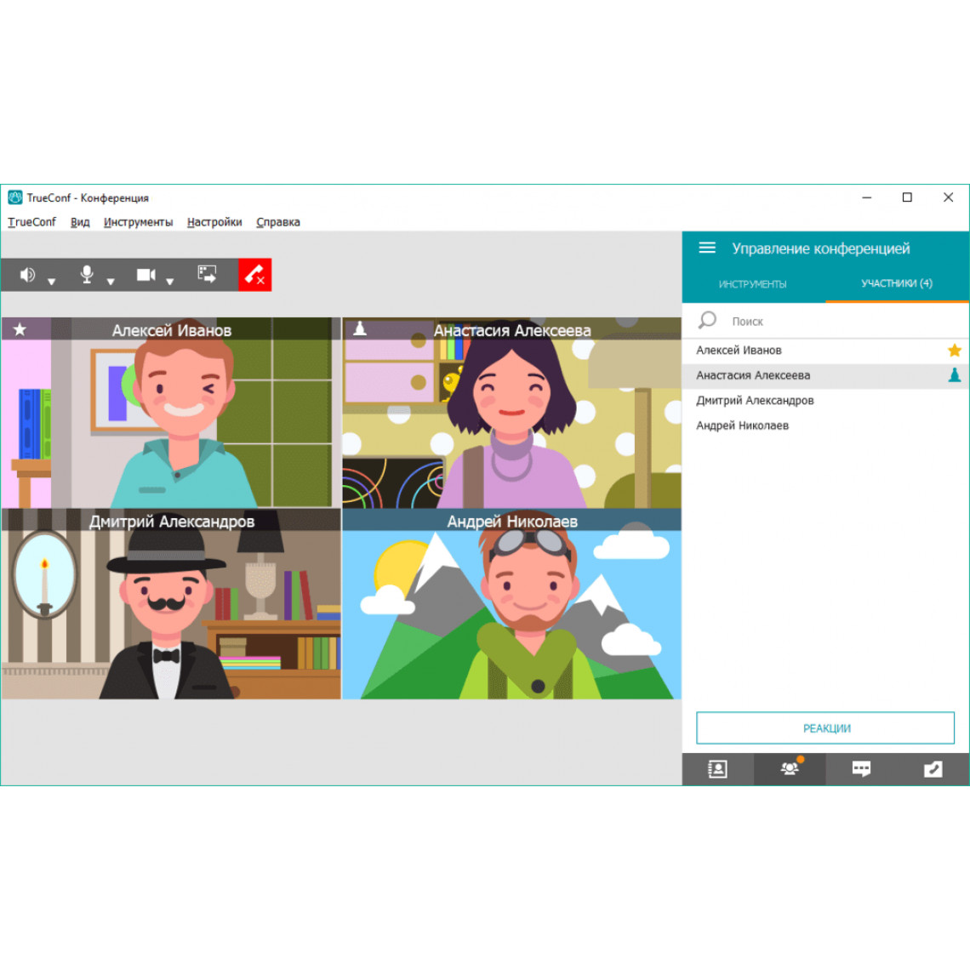Click the star icon next to Алексей Иванов
Screen dimensions: 970x970
tap(955, 351)
